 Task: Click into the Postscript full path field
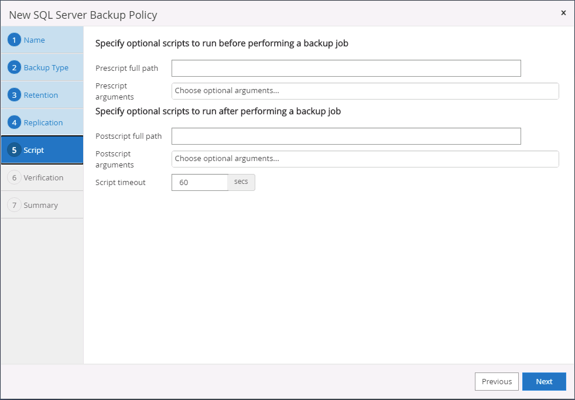346,136
